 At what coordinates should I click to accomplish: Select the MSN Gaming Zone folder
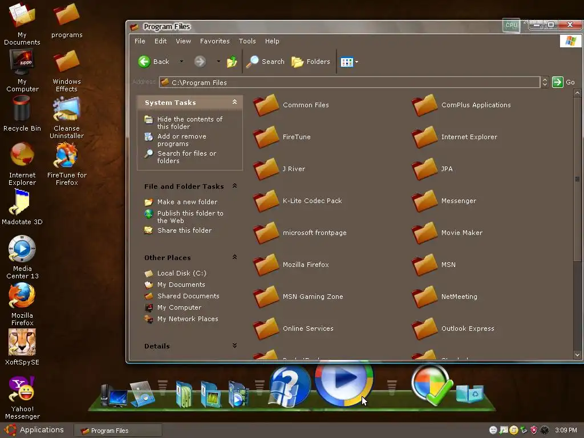[298, 297]
